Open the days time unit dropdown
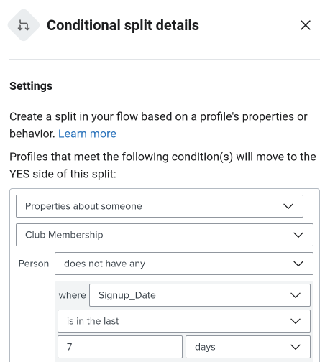325x362 pixels. pos(248,347)
